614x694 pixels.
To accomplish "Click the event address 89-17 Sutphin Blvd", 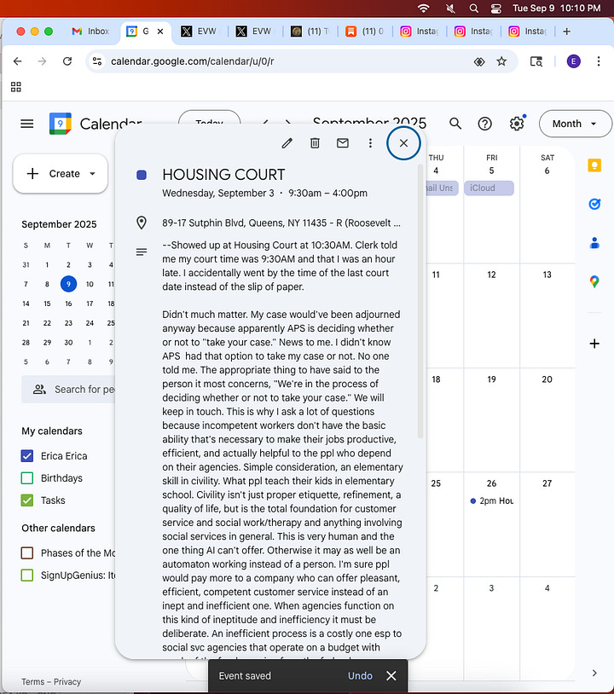I will [x=281, y=223].
